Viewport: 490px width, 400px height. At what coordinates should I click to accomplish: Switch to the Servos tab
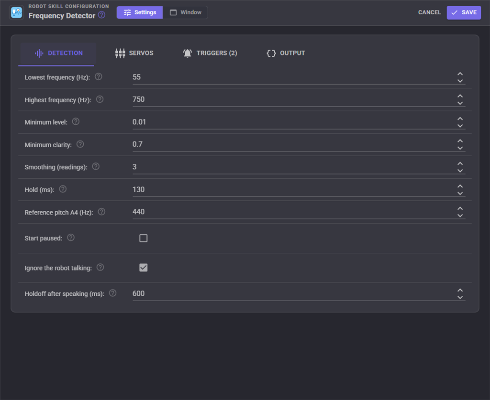(x=134, y=53)
